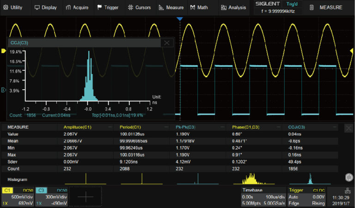Viewport: 355px width, 208px height.
Task: Add a new channel with plus box
Action: click(86, 196)
